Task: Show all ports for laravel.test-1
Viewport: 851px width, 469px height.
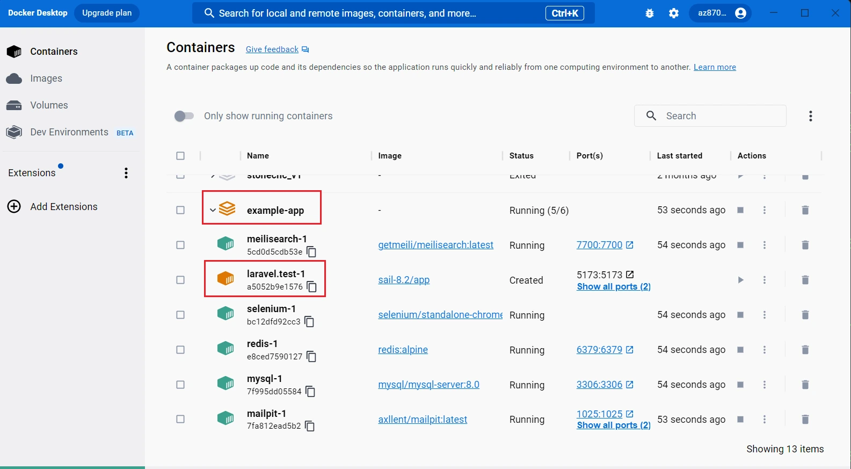Action: pyautogui.click(x=614, y=287)
